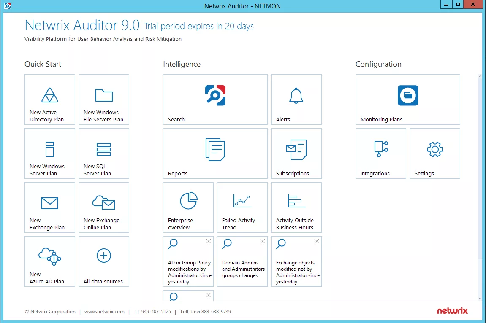
Task: Remove the cut-off fourth saved search tile
Action: tap(209, 295)
